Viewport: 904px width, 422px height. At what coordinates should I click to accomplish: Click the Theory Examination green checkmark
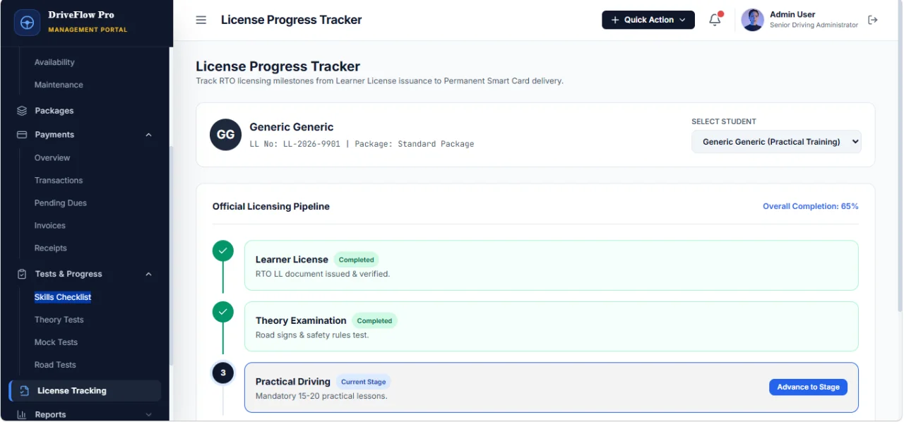point(223,311)
